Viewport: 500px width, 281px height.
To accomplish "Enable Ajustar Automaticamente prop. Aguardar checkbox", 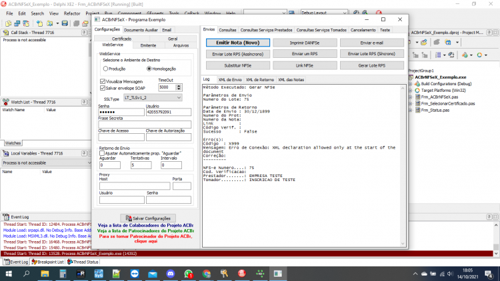I will pyautogui.click(x=102, y=153).
